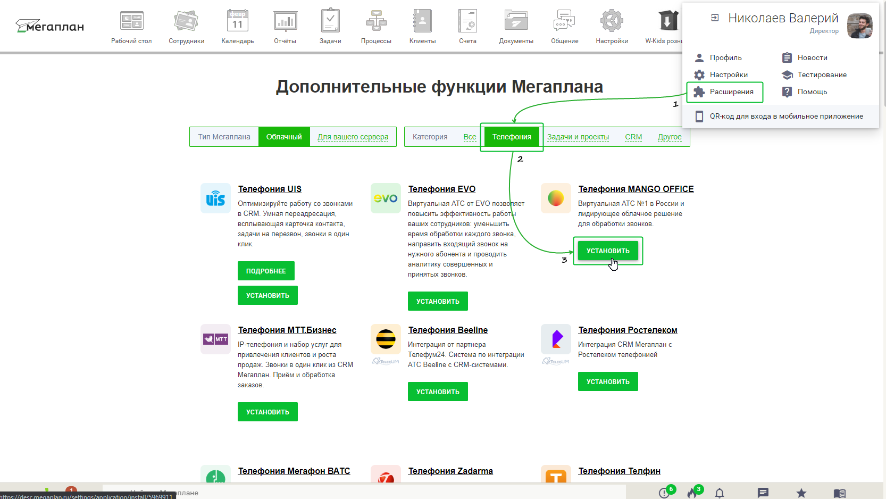Select the Другое category filter

tap(670, 137)
